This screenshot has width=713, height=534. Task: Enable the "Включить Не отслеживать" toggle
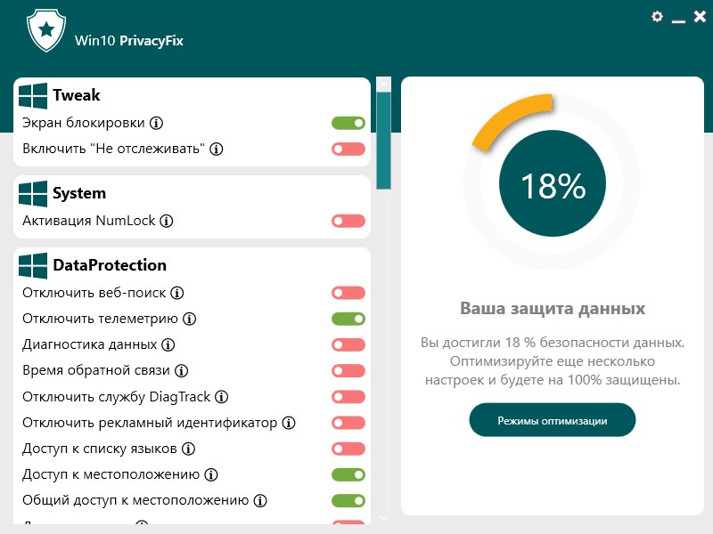click(348, 148)
